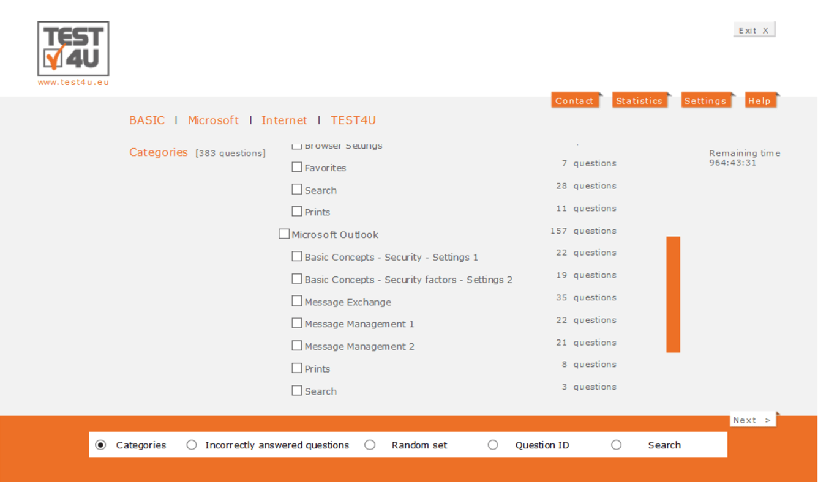The width and height of the screenshot is (818, 482).
Task: Select the Categories radio button
Action: coord(100,445)
